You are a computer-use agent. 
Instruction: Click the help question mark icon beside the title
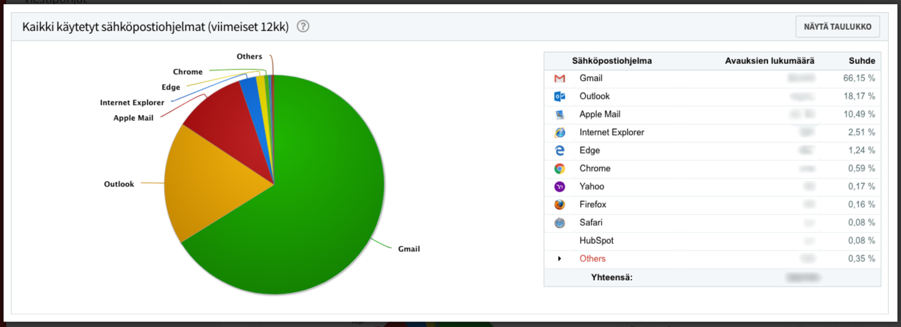tap(303, 27)
